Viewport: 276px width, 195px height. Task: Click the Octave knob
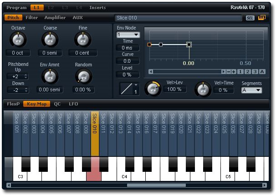click(18, 40)
